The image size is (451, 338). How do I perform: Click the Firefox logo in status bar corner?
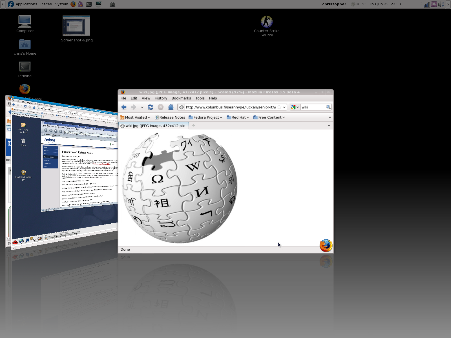click(326, 245)
